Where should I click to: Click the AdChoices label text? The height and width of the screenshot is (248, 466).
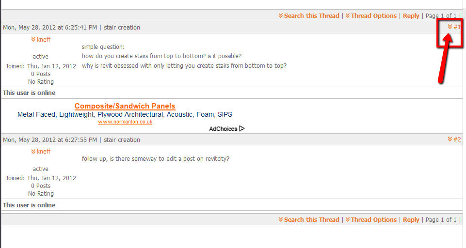[223, 129]
